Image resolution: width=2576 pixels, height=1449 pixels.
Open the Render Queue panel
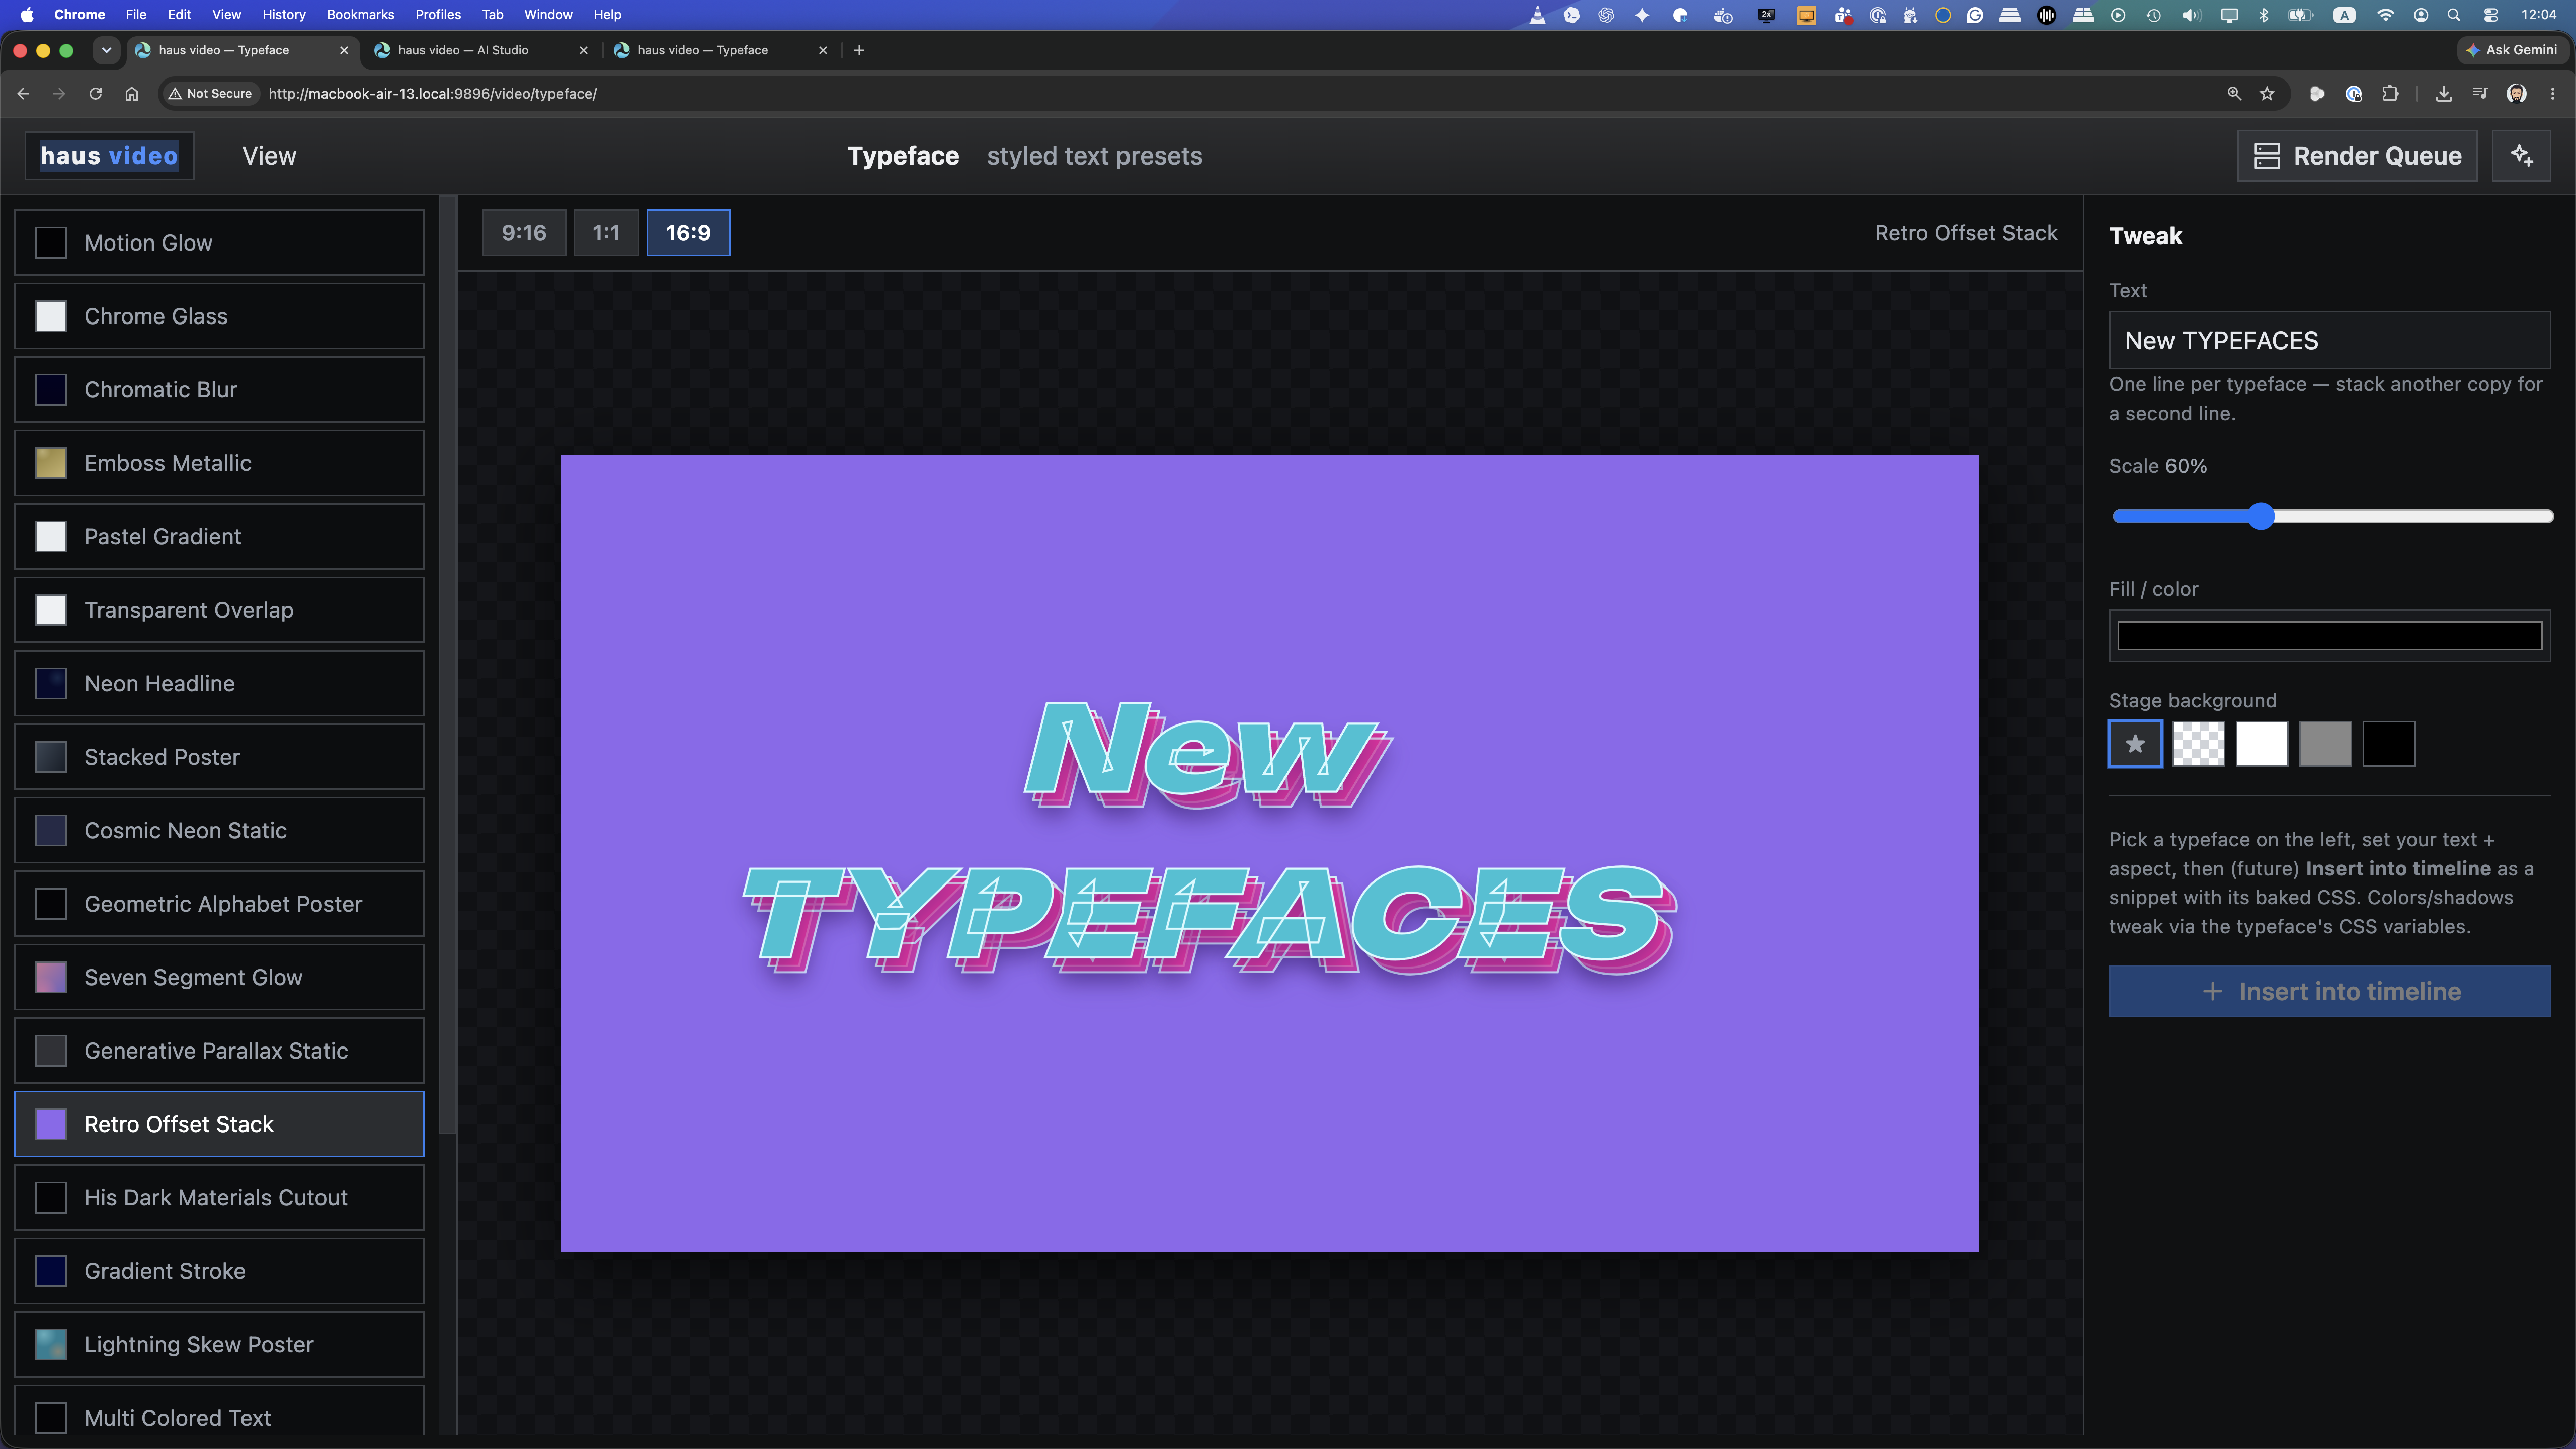coord(2357,156)
